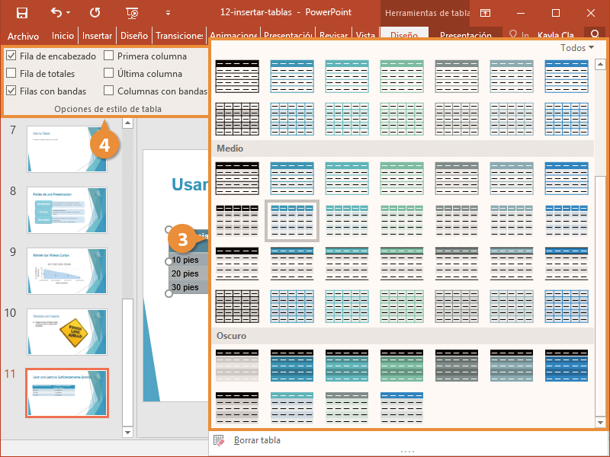Click the search magnifier icon in ribbon

[x=594, y=35]
